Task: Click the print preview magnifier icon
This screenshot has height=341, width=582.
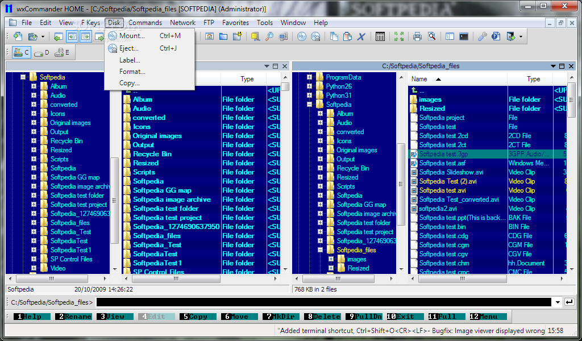Action: 431,36
